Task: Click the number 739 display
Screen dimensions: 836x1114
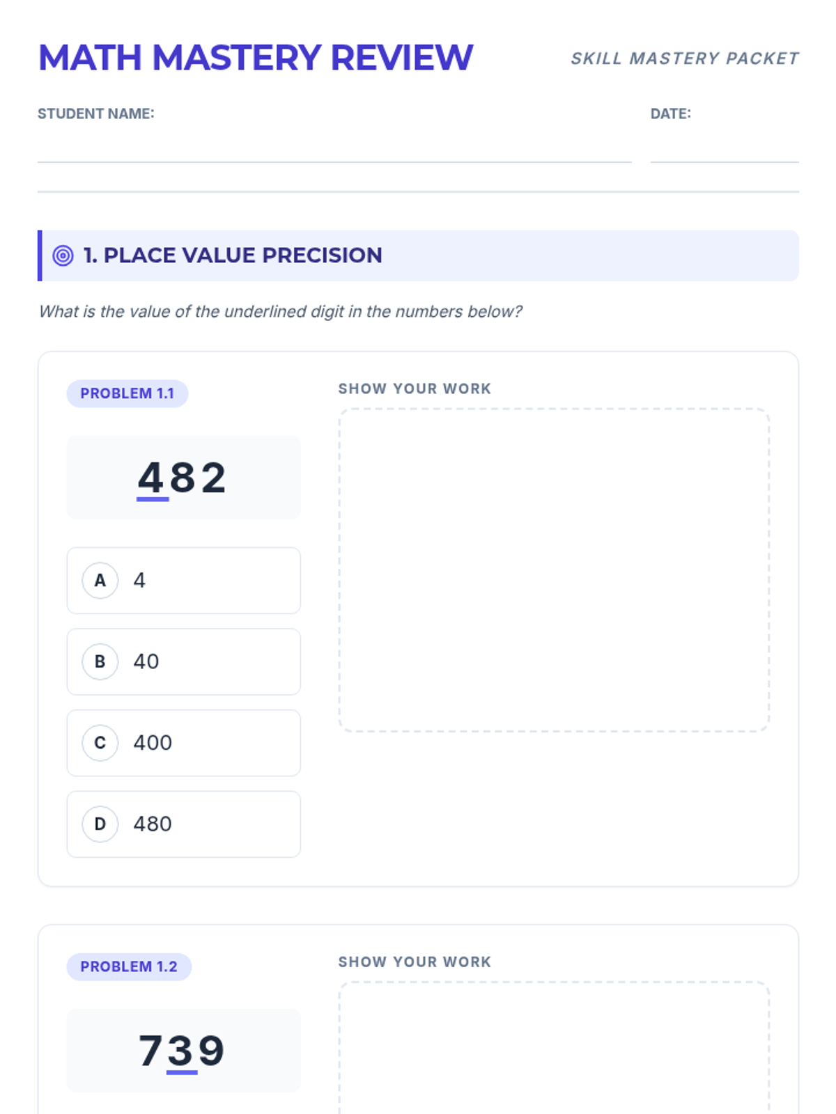Action: 183,1050
